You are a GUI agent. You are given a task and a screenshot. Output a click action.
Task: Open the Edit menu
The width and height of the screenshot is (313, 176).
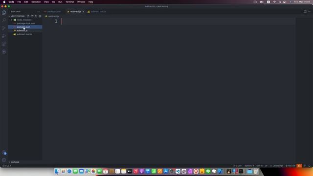coord(26,2)
